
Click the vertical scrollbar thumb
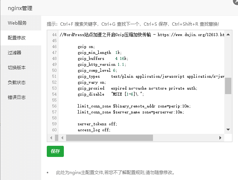tap(228, 86)
